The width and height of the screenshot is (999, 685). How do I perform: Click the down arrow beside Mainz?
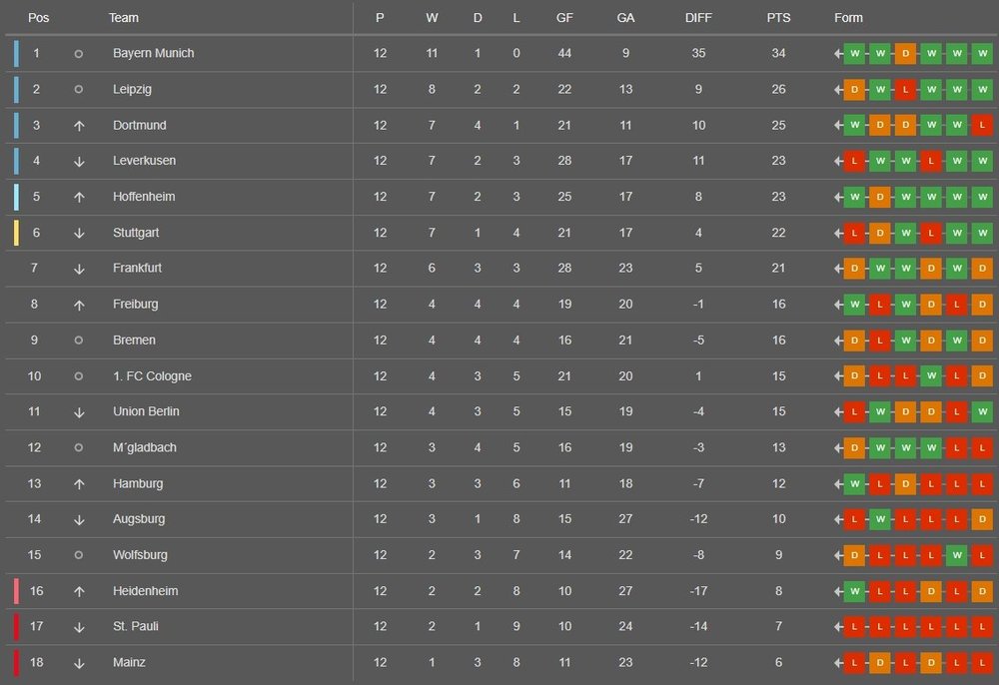pos(79,663)
